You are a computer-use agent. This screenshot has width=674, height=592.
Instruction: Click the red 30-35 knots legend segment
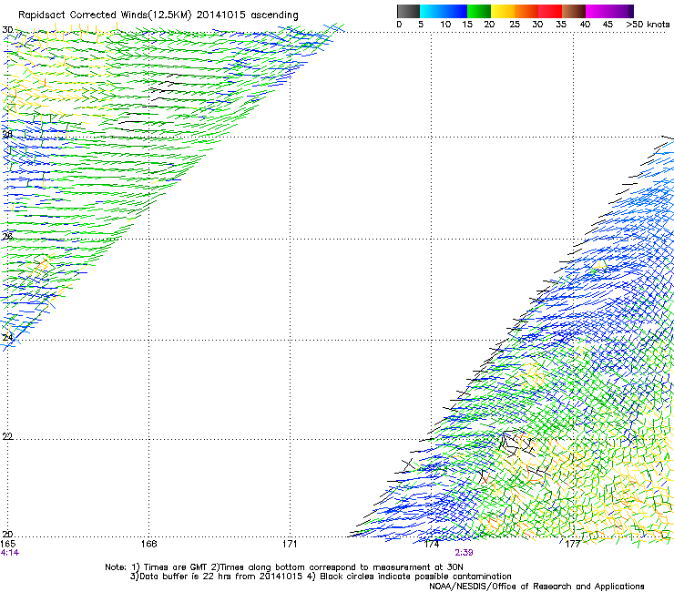tap(550, 11)
